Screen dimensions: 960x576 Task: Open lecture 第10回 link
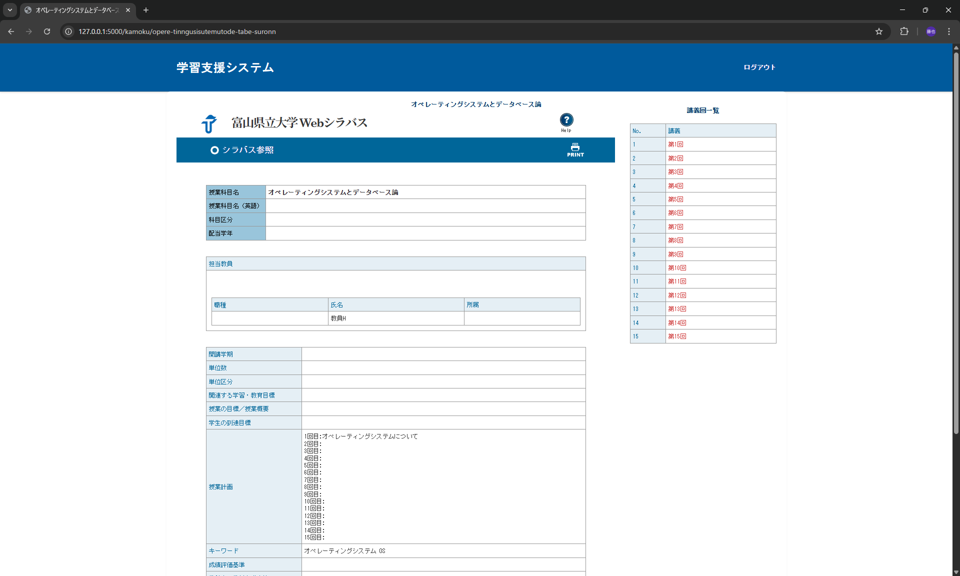677,268
